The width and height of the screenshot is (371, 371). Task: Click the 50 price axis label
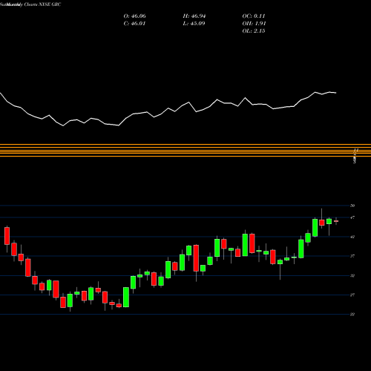point(352,206)
